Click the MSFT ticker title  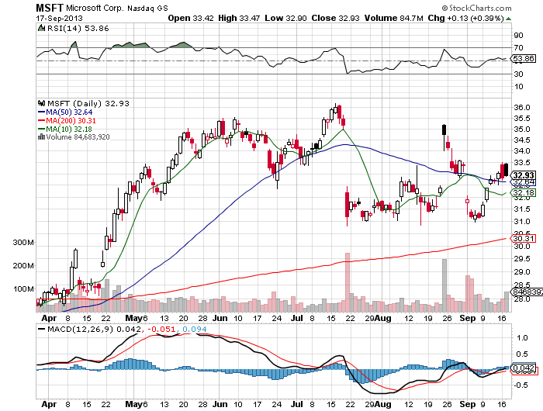50,8
